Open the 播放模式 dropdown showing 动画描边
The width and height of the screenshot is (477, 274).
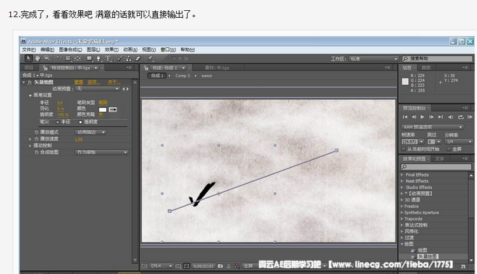click(x=90, y=133)
